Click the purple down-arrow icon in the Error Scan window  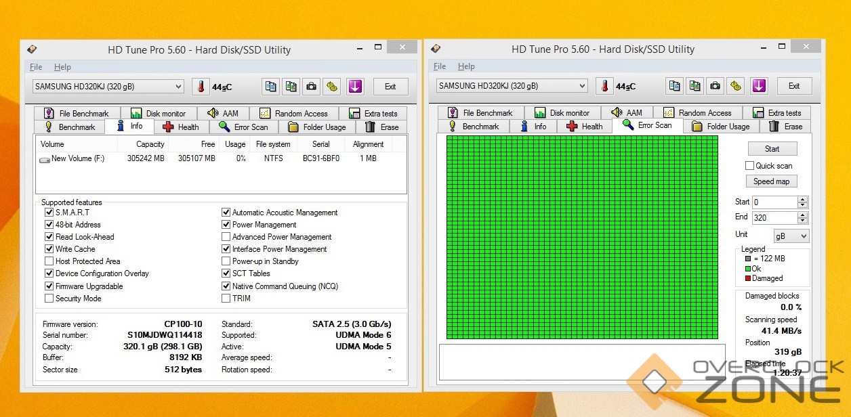coord(759,86)
